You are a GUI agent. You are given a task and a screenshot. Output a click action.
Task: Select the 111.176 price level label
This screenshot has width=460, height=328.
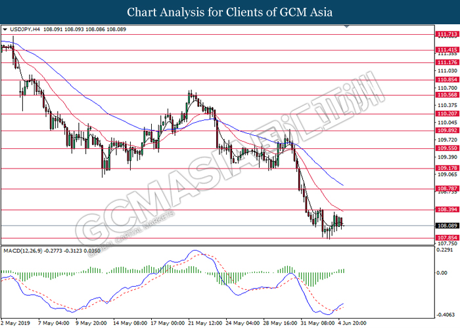(x=447, y=62)
